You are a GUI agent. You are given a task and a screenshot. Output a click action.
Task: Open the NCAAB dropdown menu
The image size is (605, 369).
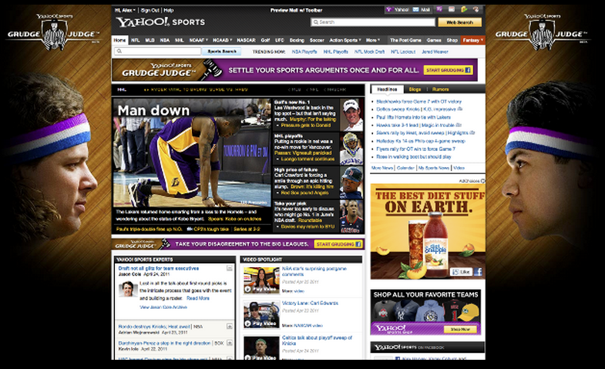222,40
